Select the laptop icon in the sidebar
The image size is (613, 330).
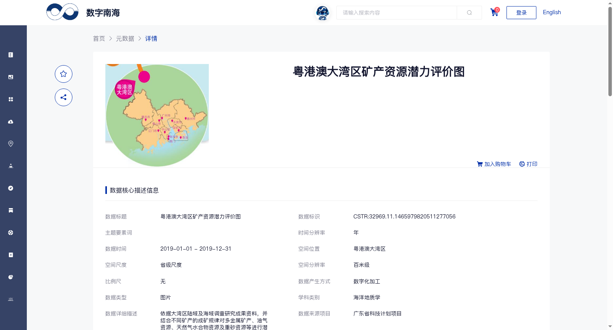tap(11, 299)
